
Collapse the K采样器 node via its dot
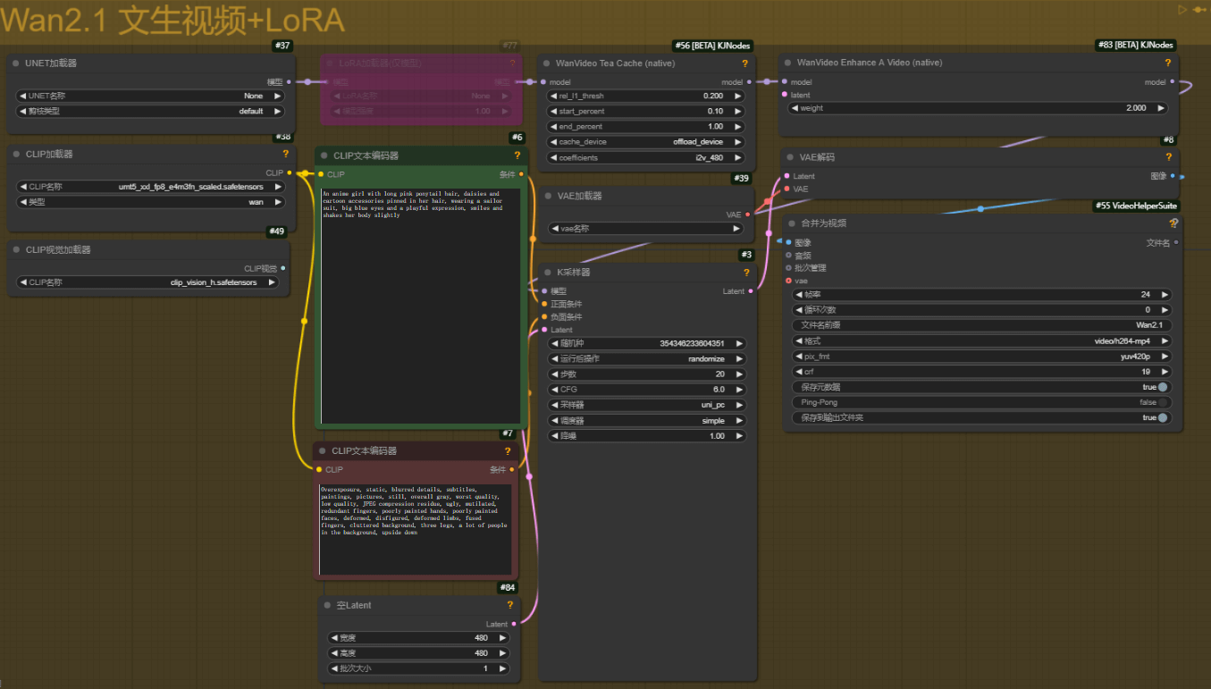pyautogui.click(x=548, y=273)
